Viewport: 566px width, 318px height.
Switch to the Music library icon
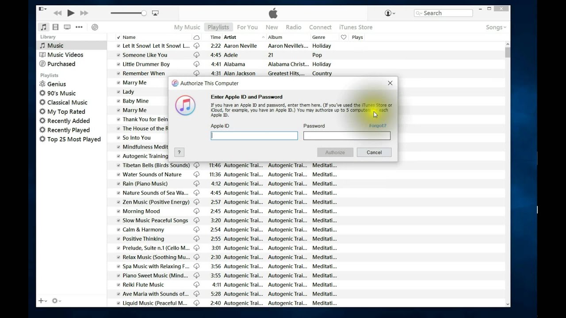[x=43, y=27]
